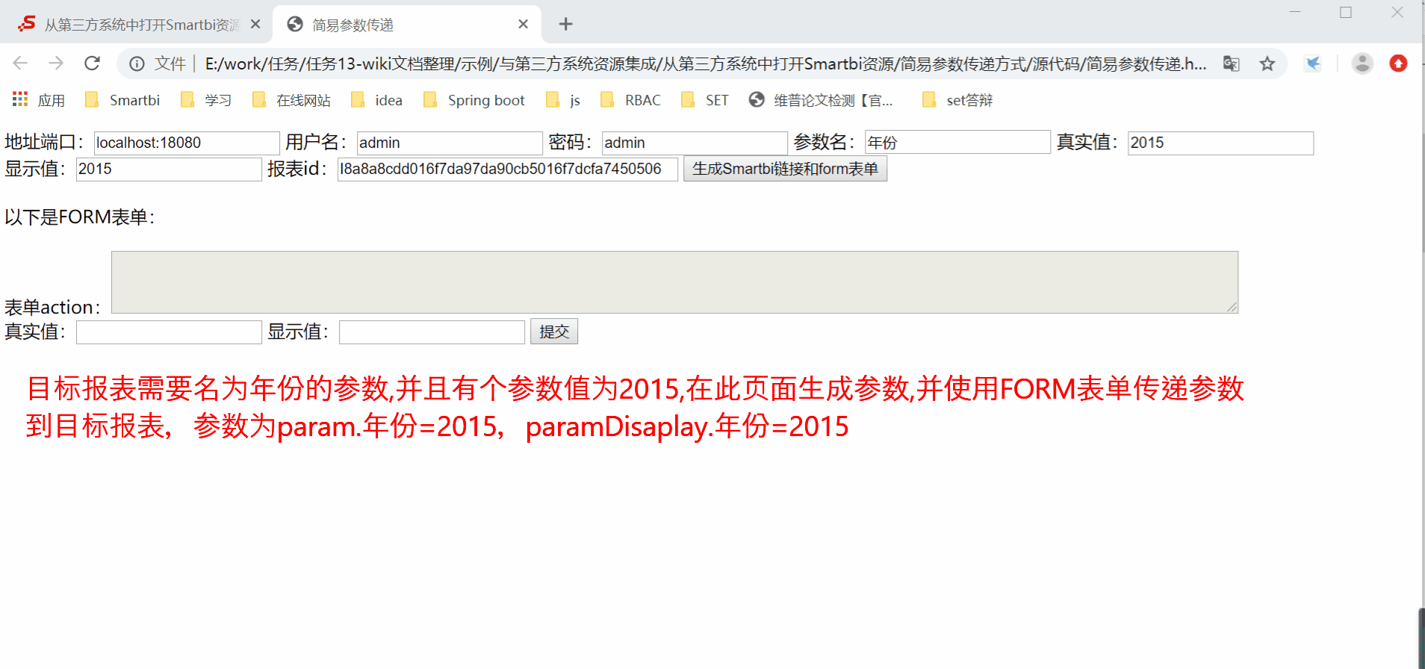This screenshot has height=669, width=1425.
Task: Open the Spring boot bookmark folder
Action: (x=474, y=100)
